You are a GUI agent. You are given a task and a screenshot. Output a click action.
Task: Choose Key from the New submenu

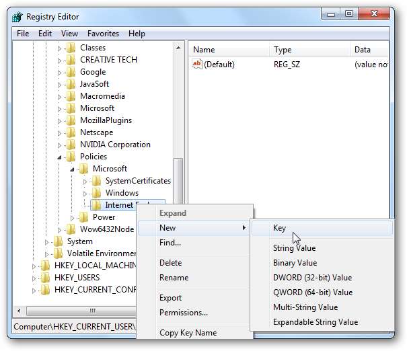(279, 228)
